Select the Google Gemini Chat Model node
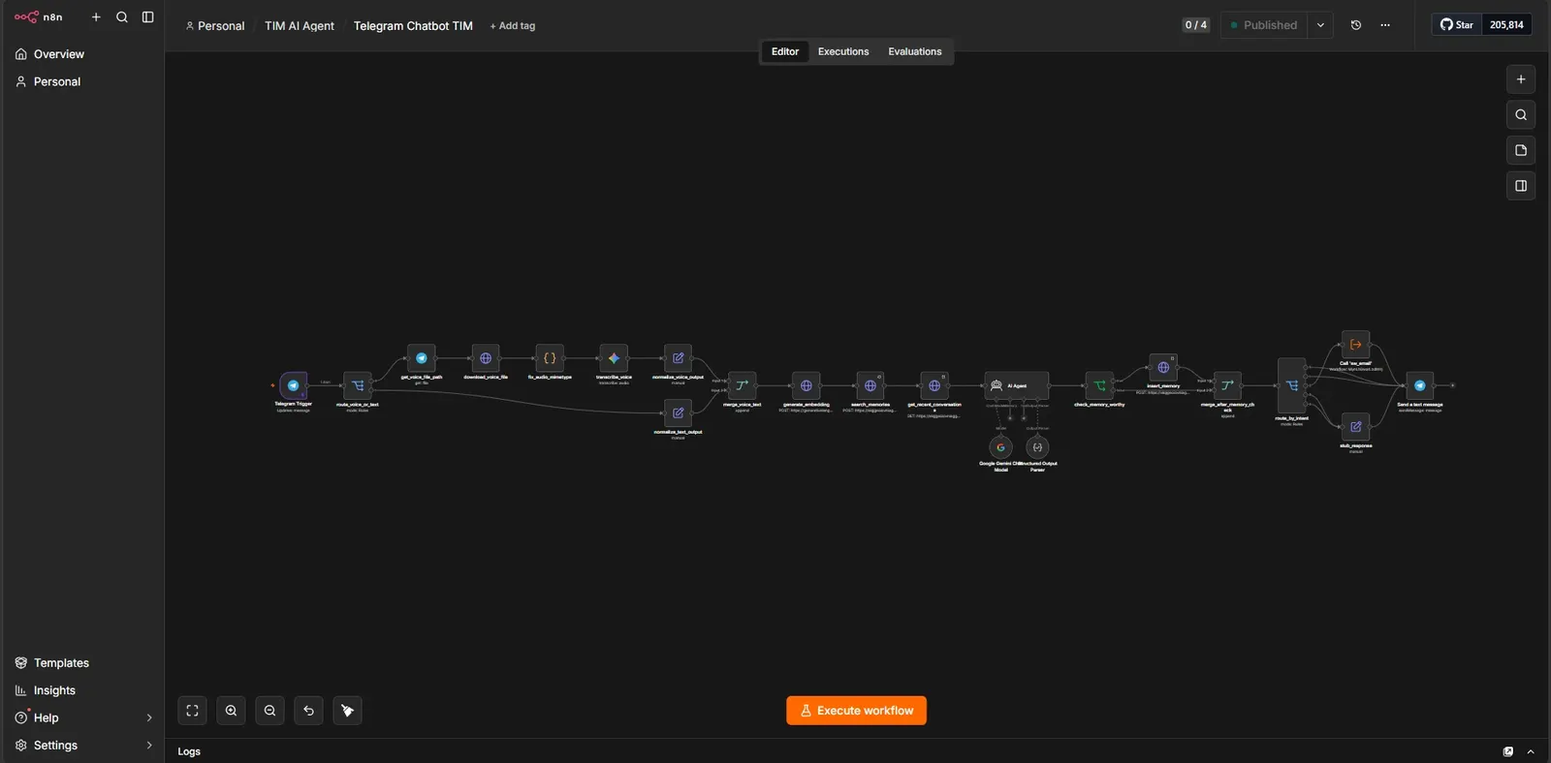This screenshot has width=1551, height=763. point(1000,447)
